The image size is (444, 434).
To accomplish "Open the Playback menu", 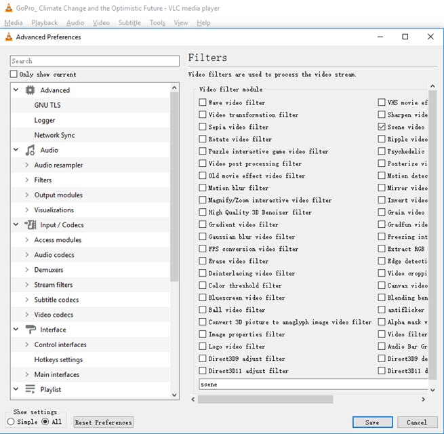I will coord(45,22).
